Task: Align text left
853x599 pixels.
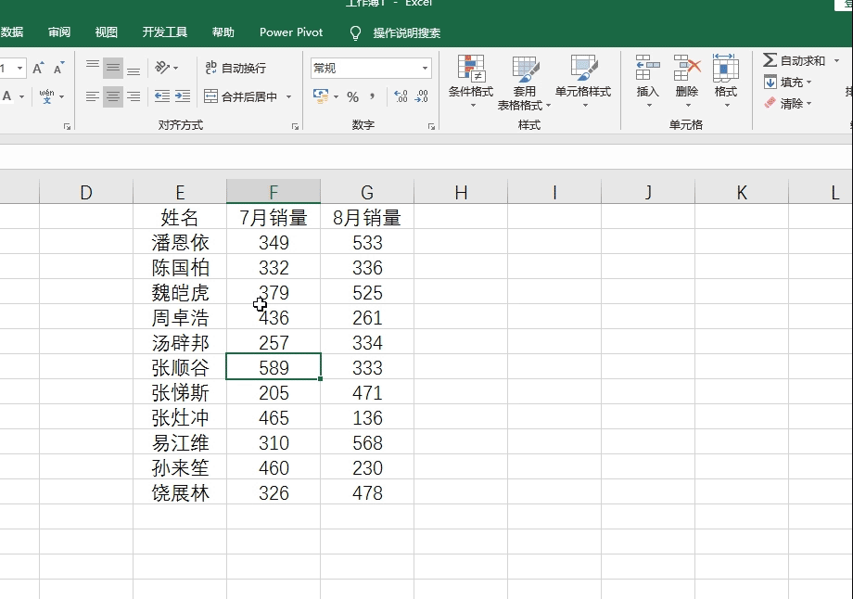Action: coord(93,96)
